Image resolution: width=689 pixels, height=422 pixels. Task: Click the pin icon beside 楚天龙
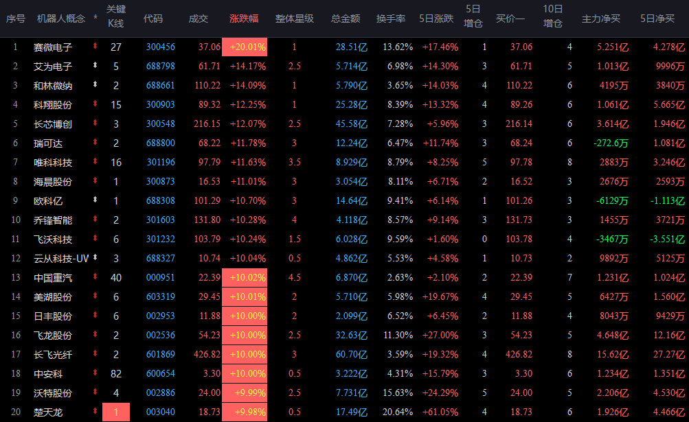pos(95,410)
